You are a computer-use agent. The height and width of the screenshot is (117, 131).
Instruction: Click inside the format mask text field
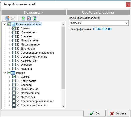pos(97,23)
